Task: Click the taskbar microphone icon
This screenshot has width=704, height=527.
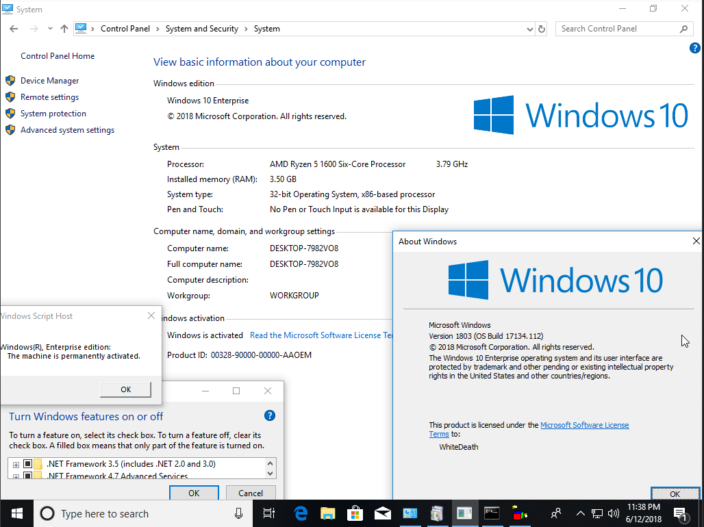Action: (x=238, y=513)
